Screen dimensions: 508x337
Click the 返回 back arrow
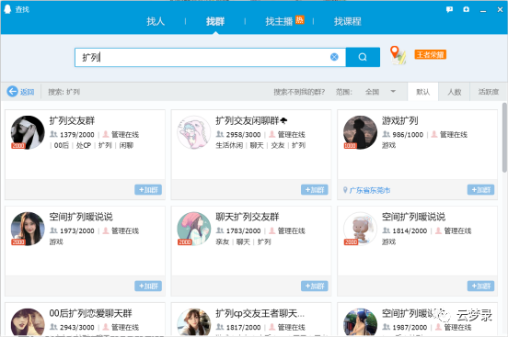click(x=21, y=92)
